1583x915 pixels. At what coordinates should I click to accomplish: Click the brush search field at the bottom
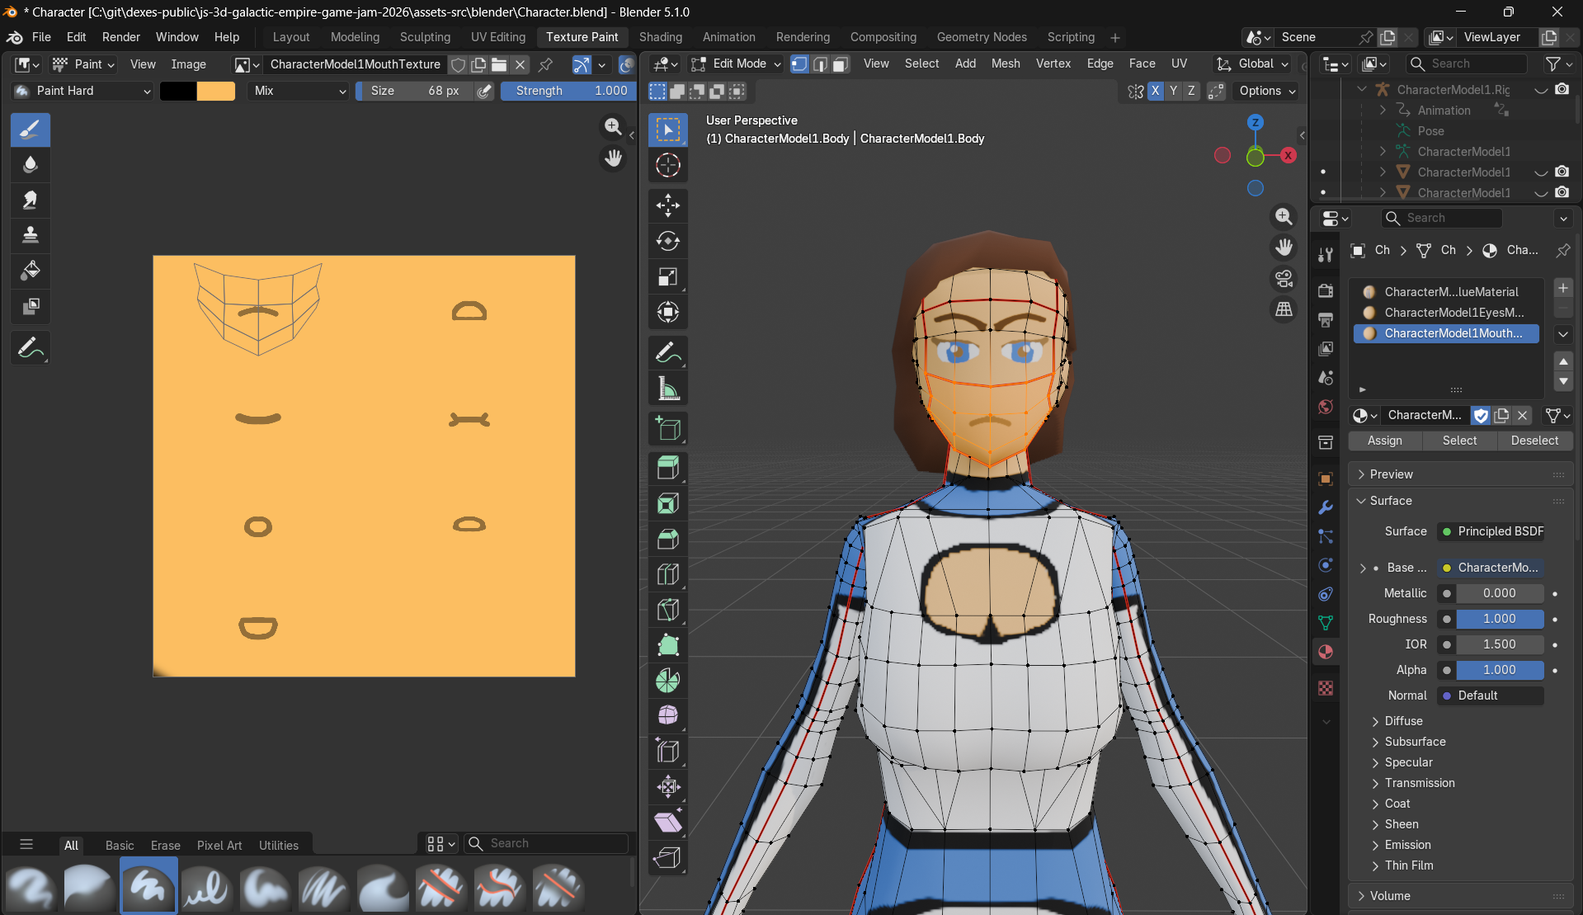(545, 843)
